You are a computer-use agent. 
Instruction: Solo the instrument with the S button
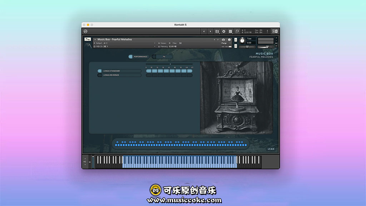click(236, 40)
